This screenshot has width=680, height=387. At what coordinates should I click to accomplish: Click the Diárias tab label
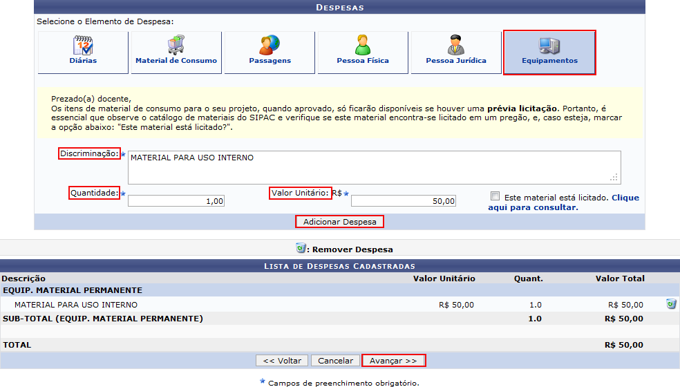pyautogui.click(x=83, y=61)
